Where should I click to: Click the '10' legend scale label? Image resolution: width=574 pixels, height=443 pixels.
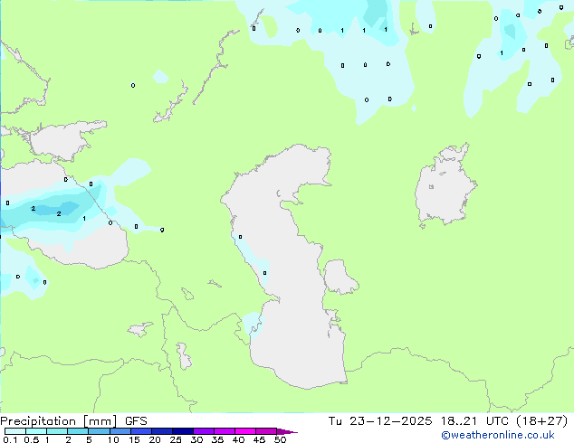pos(113,439)
